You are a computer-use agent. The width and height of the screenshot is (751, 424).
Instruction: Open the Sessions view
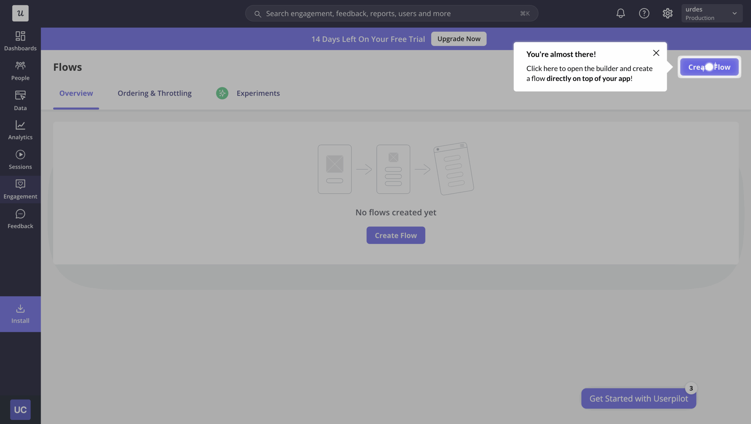tap(20, 160)
